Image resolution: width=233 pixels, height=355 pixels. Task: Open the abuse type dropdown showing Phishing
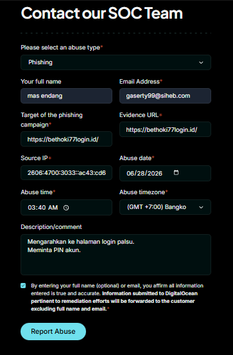(x=116, y=62)
